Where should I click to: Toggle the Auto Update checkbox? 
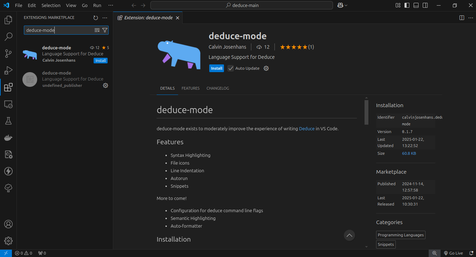tap(230, 68)
